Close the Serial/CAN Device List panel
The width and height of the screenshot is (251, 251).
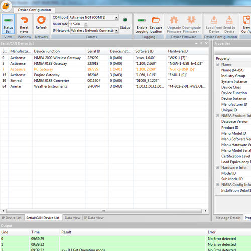click(206, 43)
